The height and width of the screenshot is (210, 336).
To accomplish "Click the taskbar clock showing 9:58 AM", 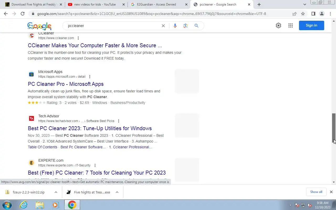I will pyautogui.click(x=323, y=205).
